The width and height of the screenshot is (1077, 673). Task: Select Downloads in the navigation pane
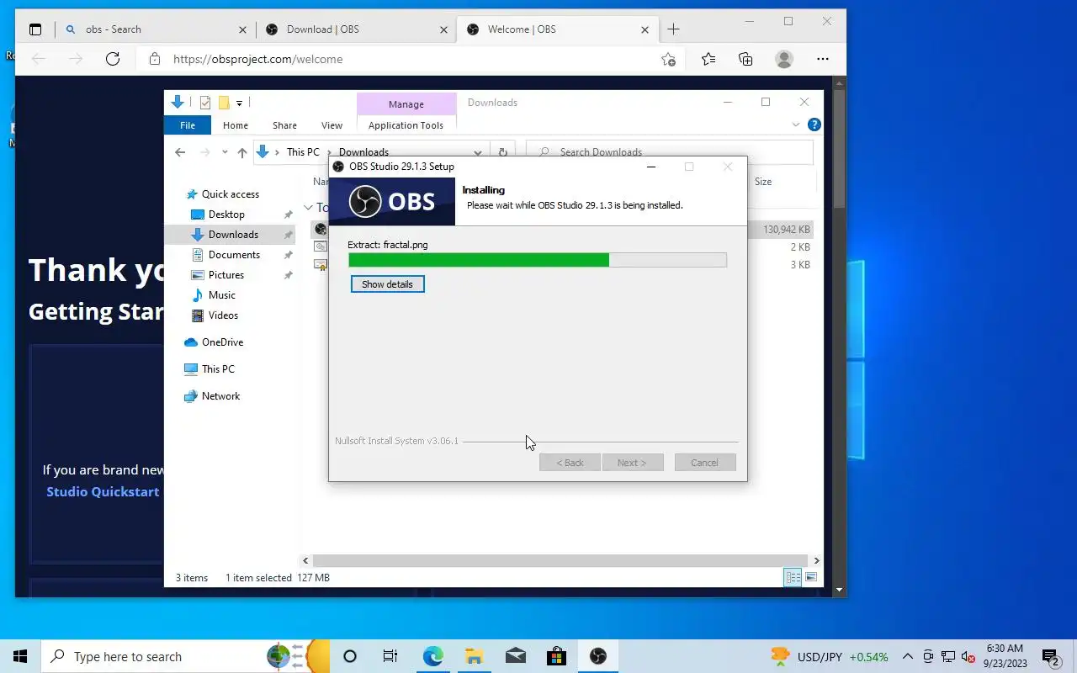[x=233, y=235]
